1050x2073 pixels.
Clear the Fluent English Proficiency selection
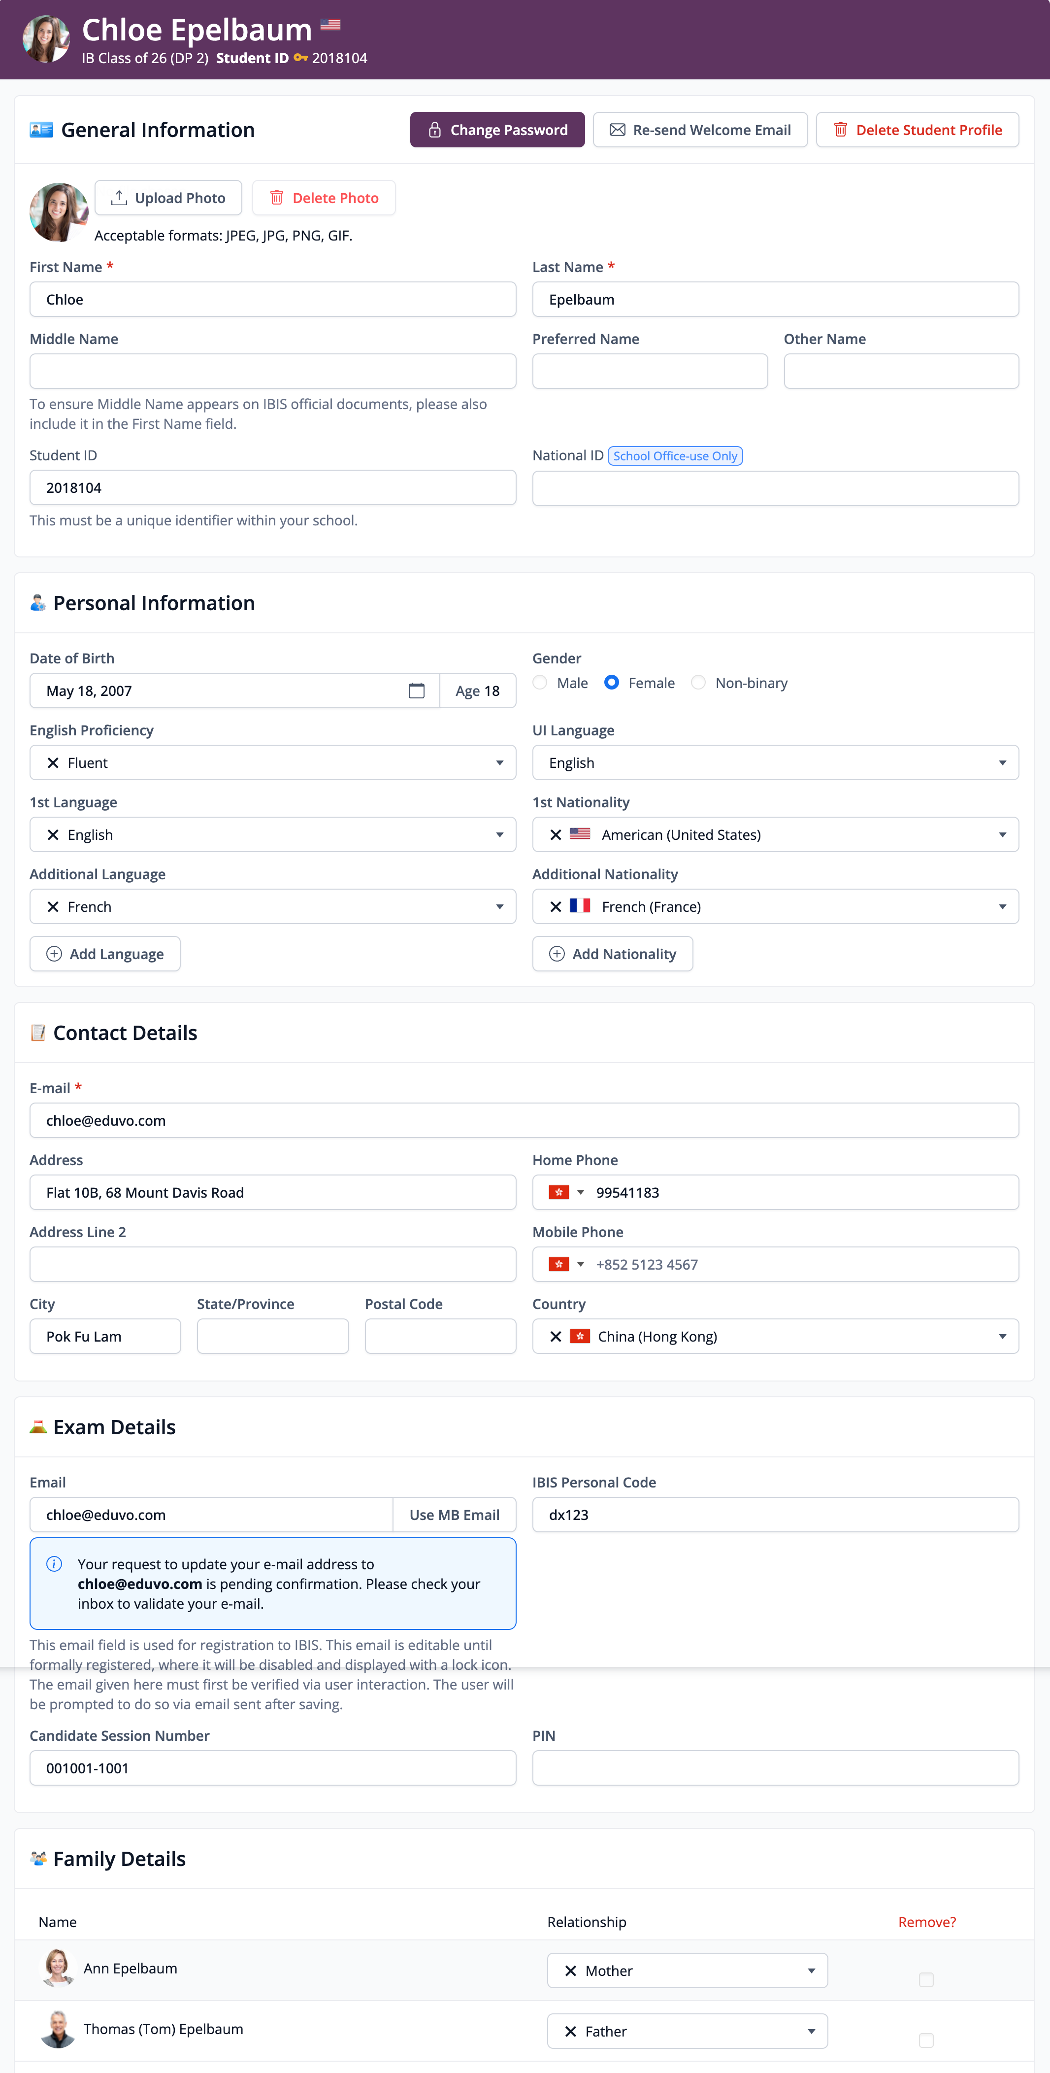point(53,762)
